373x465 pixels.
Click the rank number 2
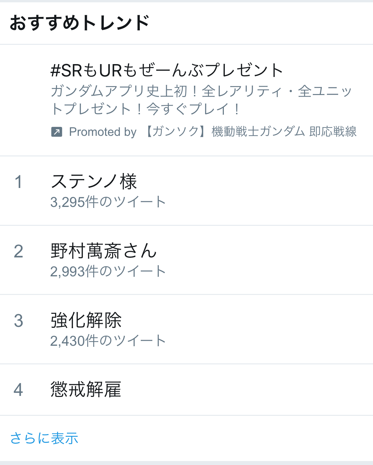19,251
